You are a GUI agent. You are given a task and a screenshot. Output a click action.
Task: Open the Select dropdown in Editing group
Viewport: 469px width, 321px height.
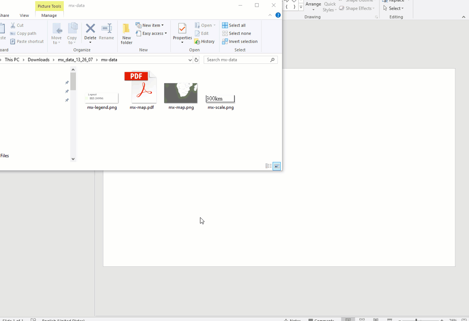[x=394, y=8]
